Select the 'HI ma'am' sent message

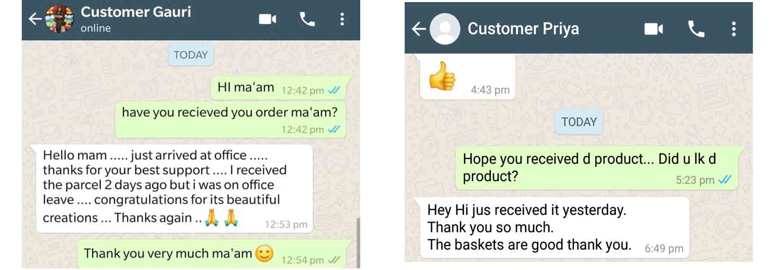tap(279, 88)
